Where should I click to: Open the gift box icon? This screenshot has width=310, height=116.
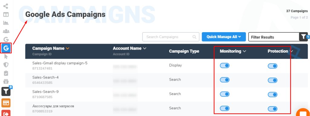tap(6, 81)
